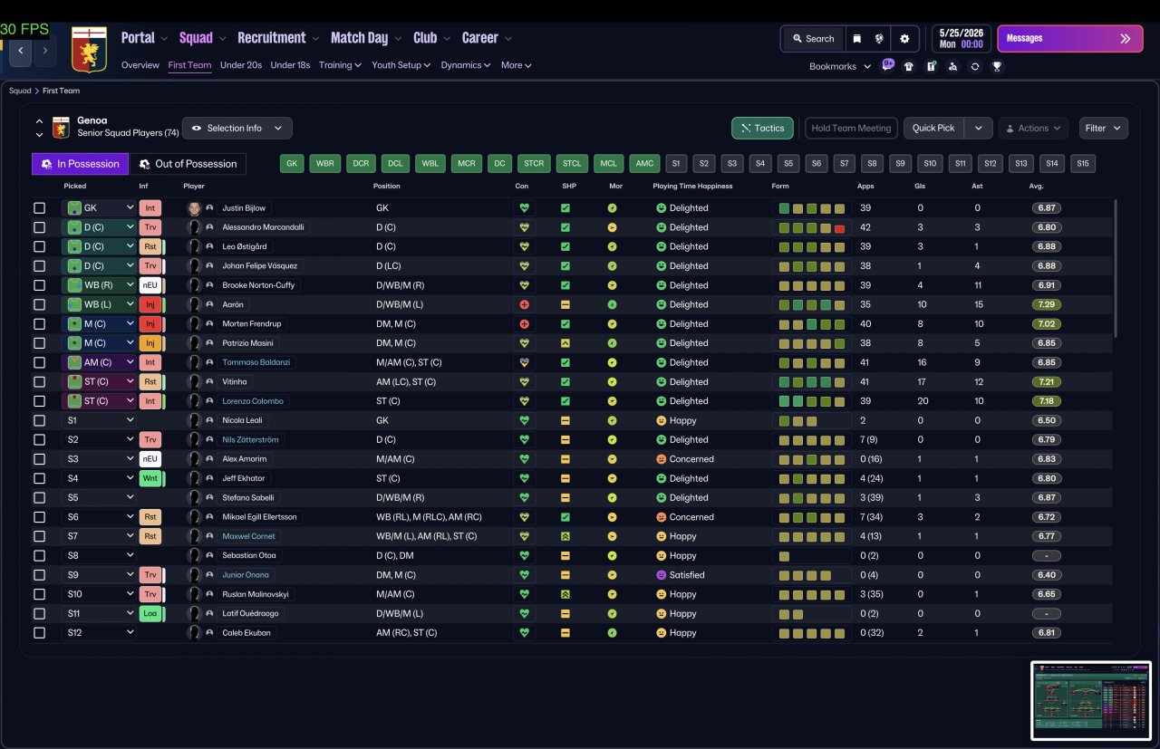Click the STCR green position chip

pyautogui.click(x=534, y=164)
